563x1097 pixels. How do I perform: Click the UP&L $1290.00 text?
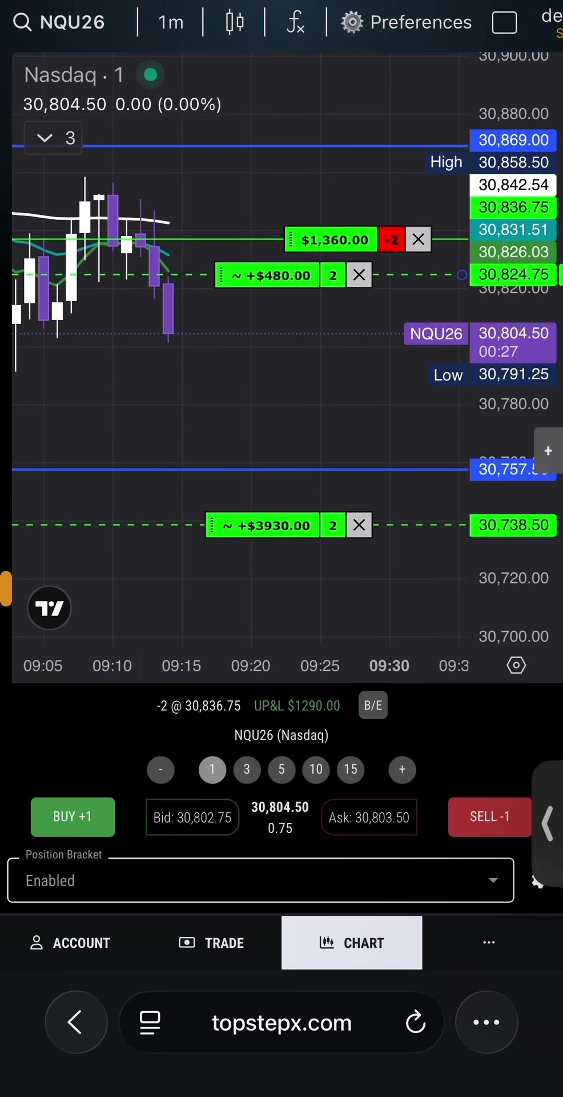(297, 706)
